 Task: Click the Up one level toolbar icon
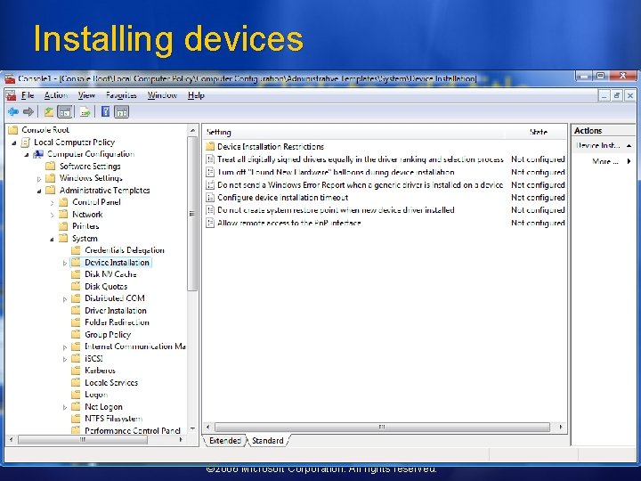[49, 111]
